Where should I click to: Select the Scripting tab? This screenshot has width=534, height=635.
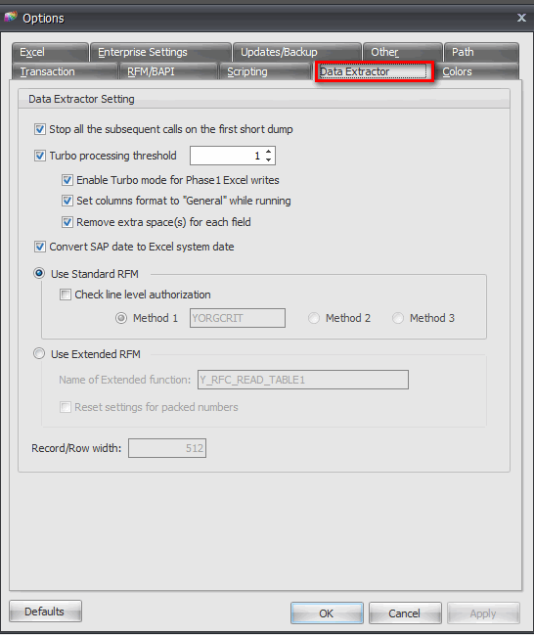point(264,71)
